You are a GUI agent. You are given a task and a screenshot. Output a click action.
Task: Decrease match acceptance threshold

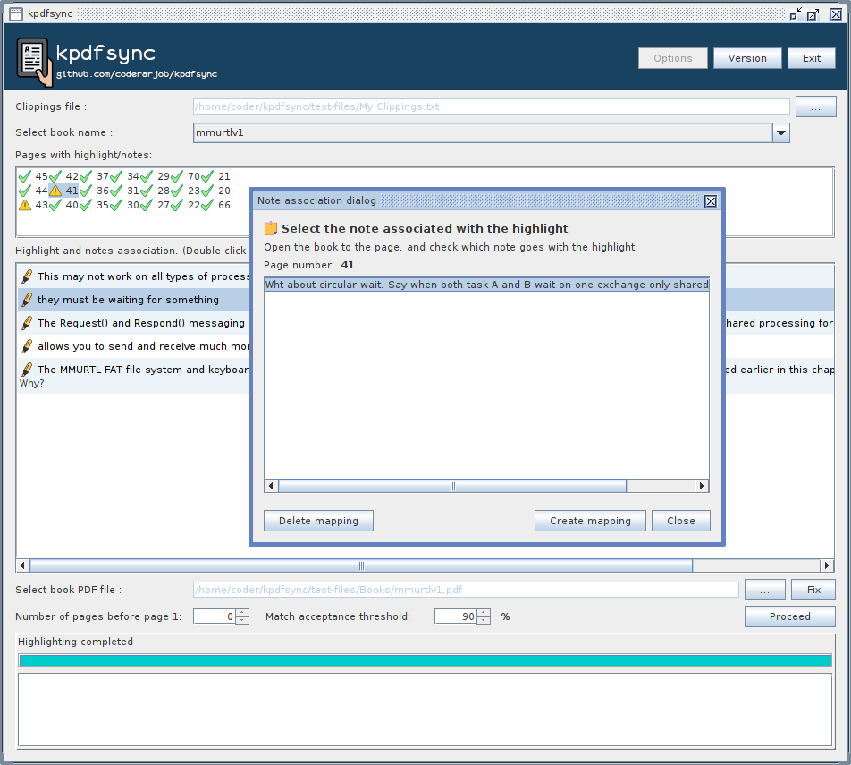click(x=484, y=620)
